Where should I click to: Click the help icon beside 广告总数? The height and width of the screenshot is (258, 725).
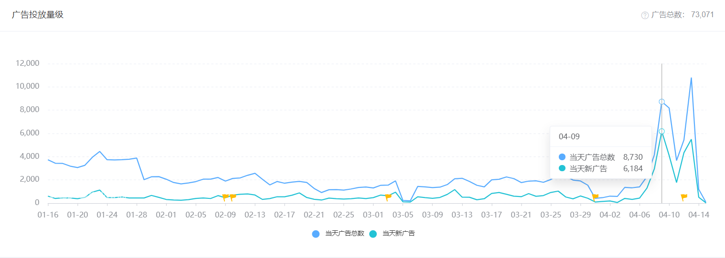645,15
